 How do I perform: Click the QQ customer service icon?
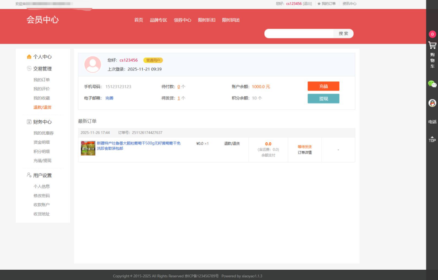pyautogui.click(x=432, y=102)
